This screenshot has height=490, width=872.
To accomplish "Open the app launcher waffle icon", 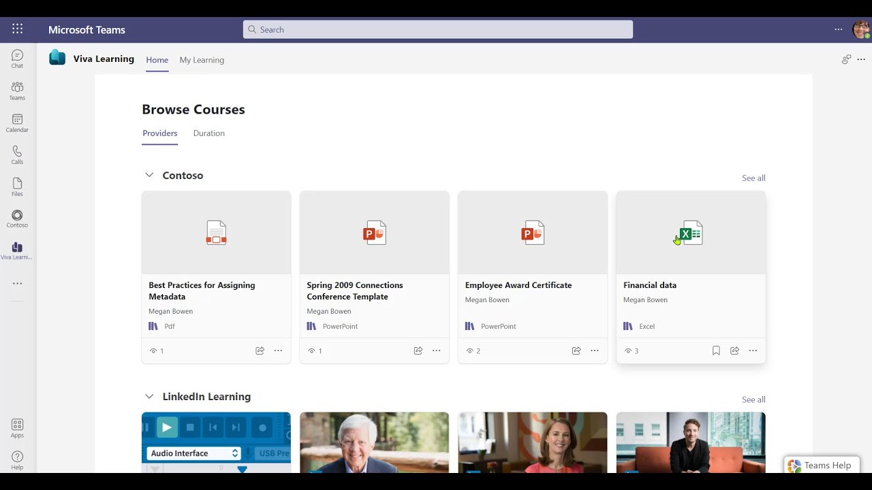I will 17,29.
